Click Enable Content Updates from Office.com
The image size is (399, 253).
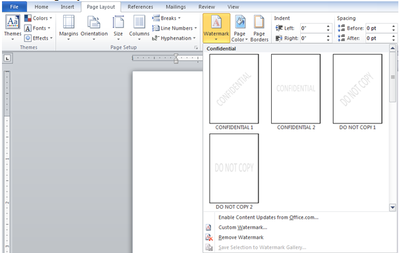point(268,217)
